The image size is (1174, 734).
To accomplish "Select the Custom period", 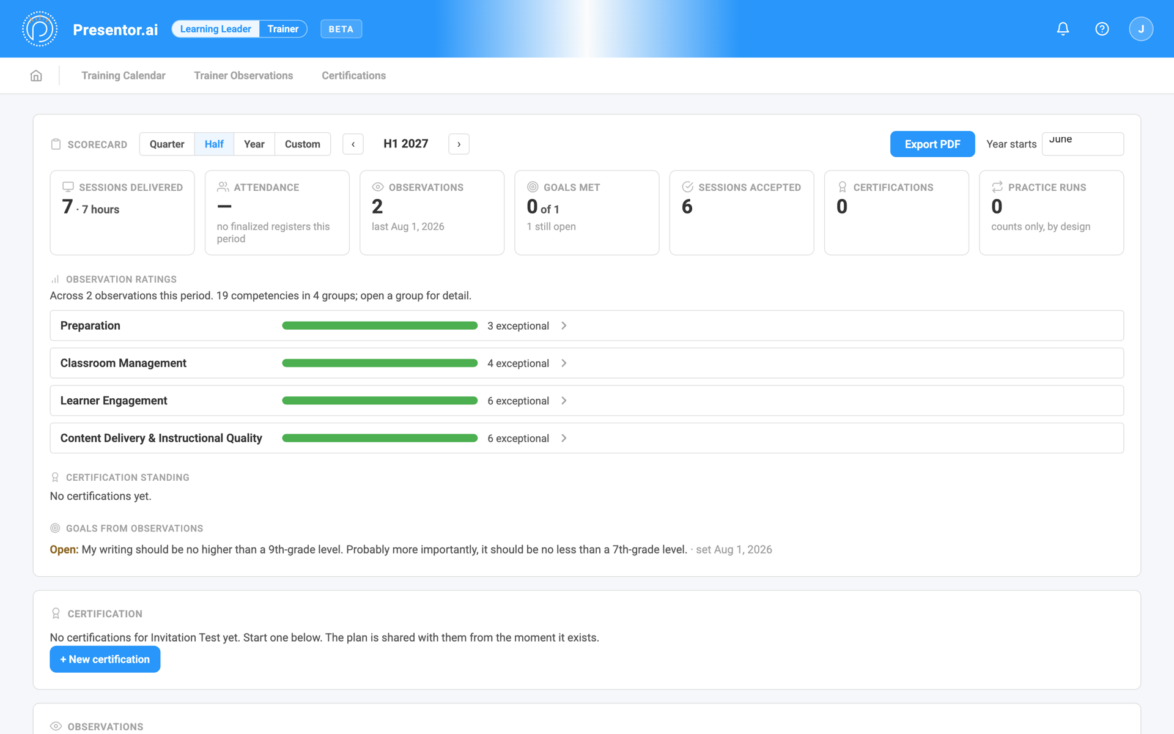I will 303,144.
